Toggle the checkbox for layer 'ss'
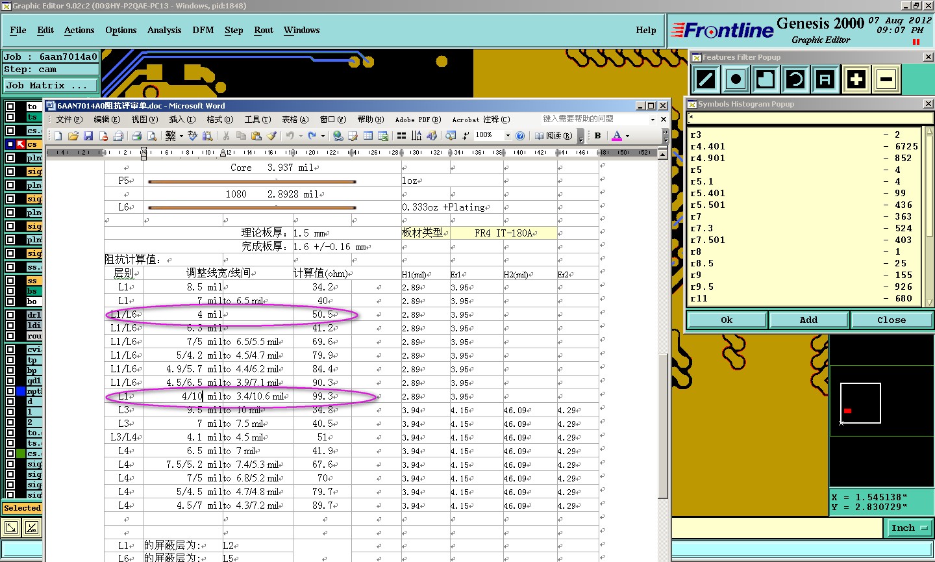Screen dimensions: 935x562 [x=10, y=281]
